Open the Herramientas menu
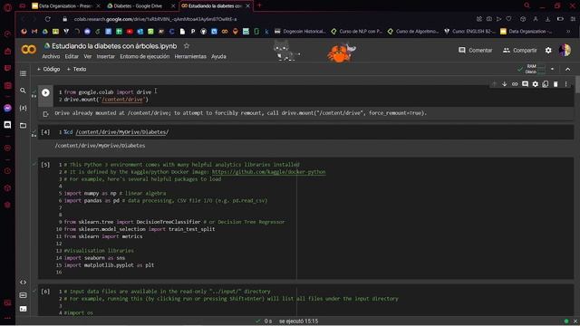Screen dimensions: 580x326 pyautogui.click(x=190, y=56)
